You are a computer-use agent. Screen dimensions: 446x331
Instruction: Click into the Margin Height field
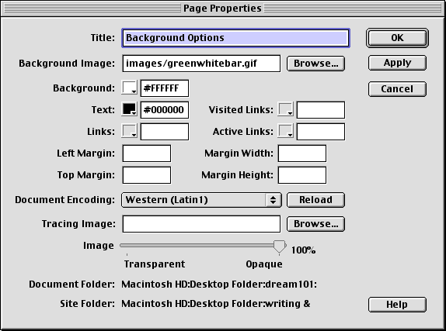(x=302, y=175)
